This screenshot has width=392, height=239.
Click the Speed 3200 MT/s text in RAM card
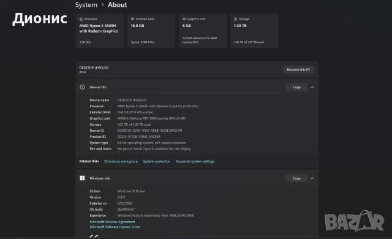pyautogui.click(x=143, y=42)
